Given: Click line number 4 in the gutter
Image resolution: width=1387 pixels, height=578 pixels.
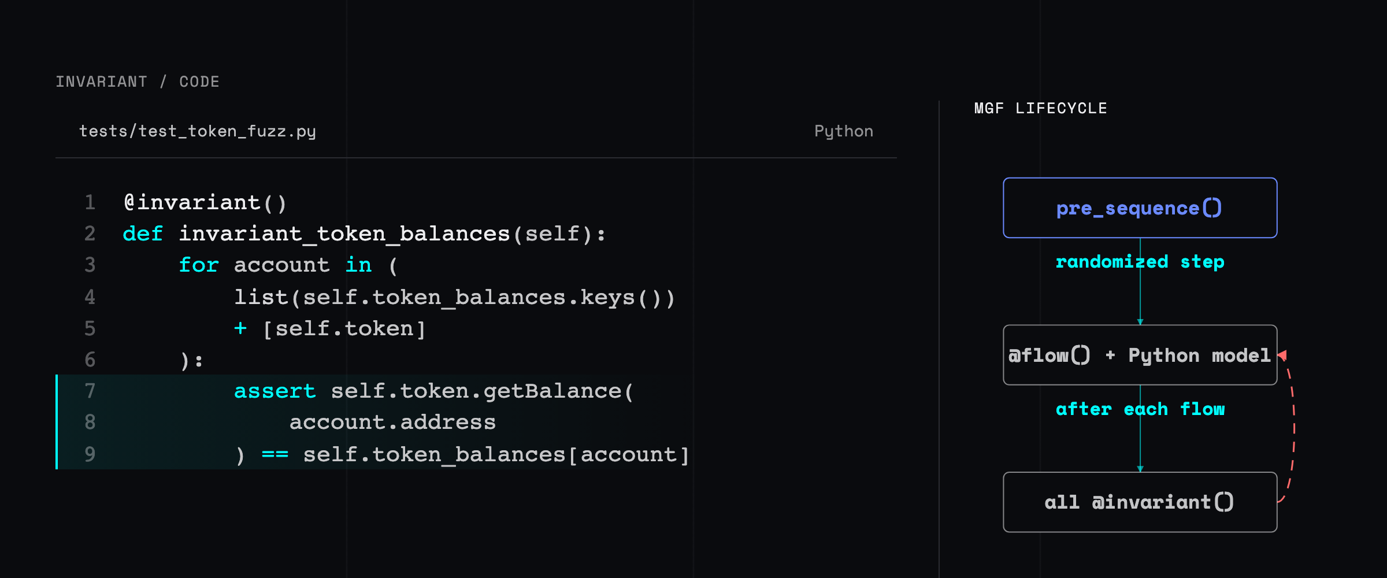Looking at the screenshot, I should click(x=90, y=297).
